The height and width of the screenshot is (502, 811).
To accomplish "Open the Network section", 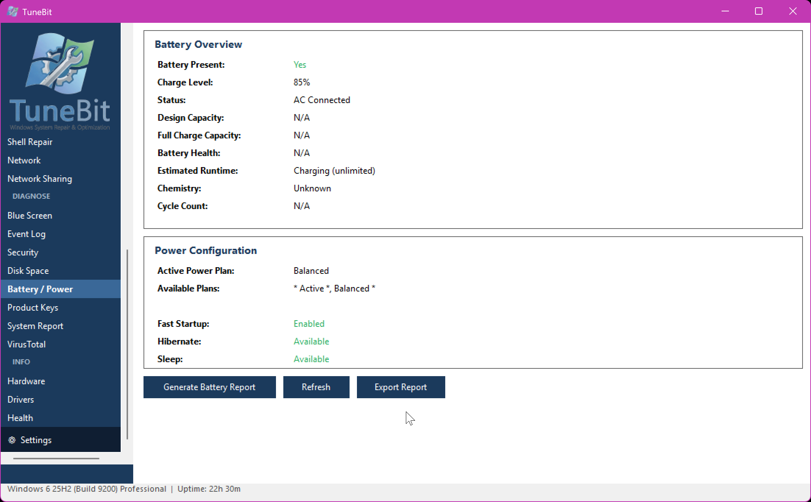I will point(60,160).
